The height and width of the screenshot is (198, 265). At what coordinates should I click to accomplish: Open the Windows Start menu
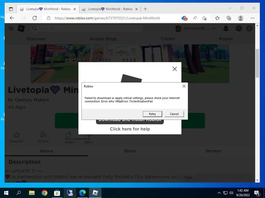(6, 193)
